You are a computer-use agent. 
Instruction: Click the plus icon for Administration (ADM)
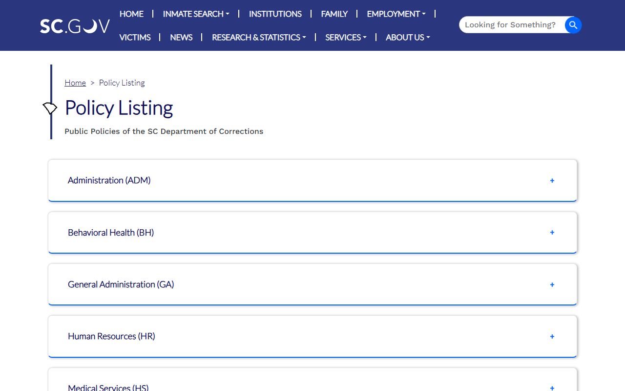[552, 180]
